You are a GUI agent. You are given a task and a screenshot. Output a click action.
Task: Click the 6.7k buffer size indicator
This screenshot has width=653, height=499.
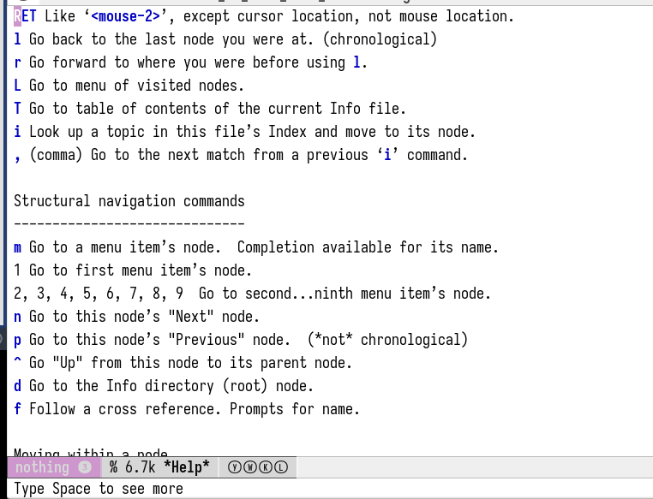click(x=141, y=467)
